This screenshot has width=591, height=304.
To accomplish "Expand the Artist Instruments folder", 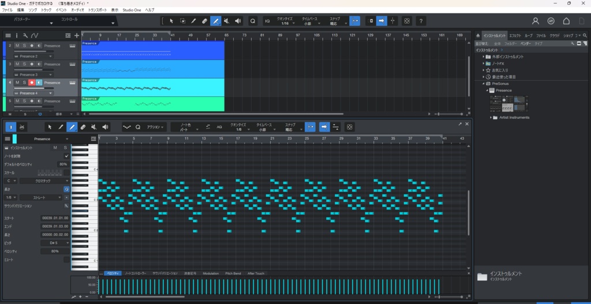I will [492, 118].
